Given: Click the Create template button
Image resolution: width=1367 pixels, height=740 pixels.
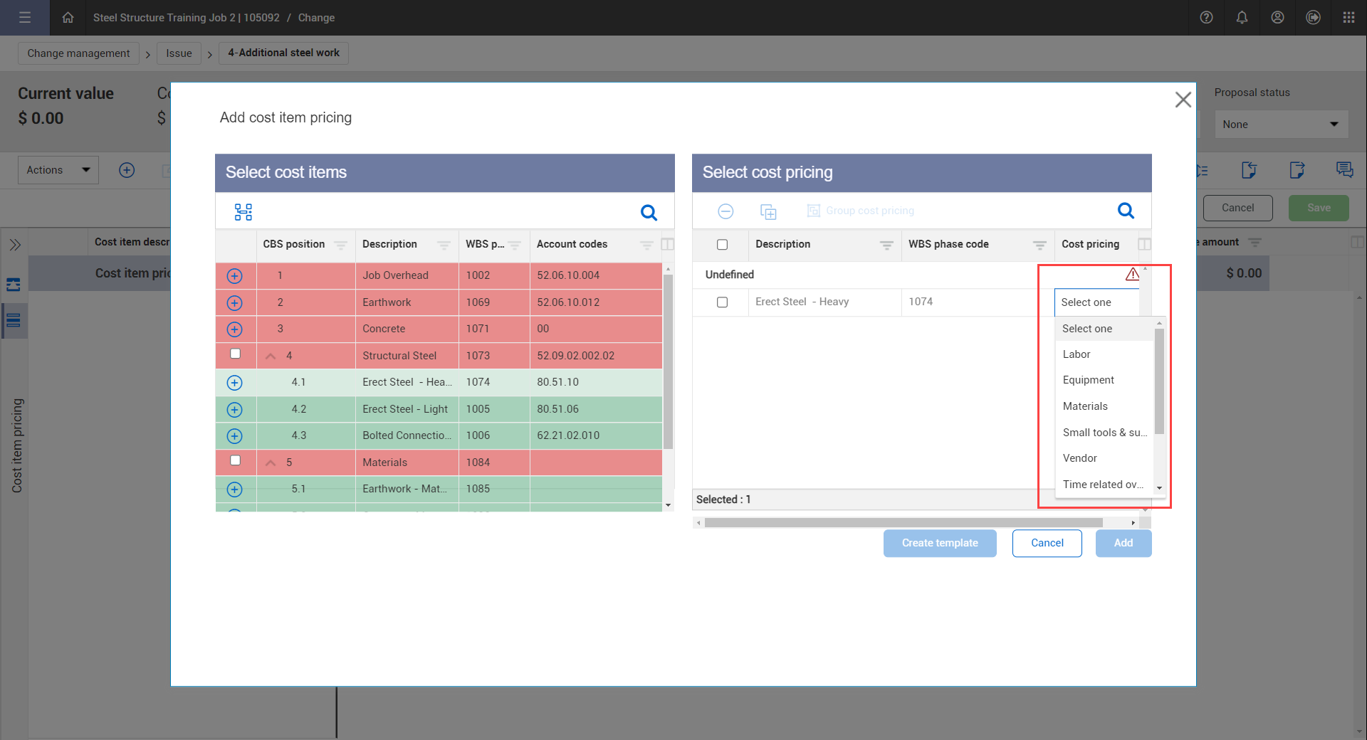Looking at the screenshot, I should click(939, 543).
